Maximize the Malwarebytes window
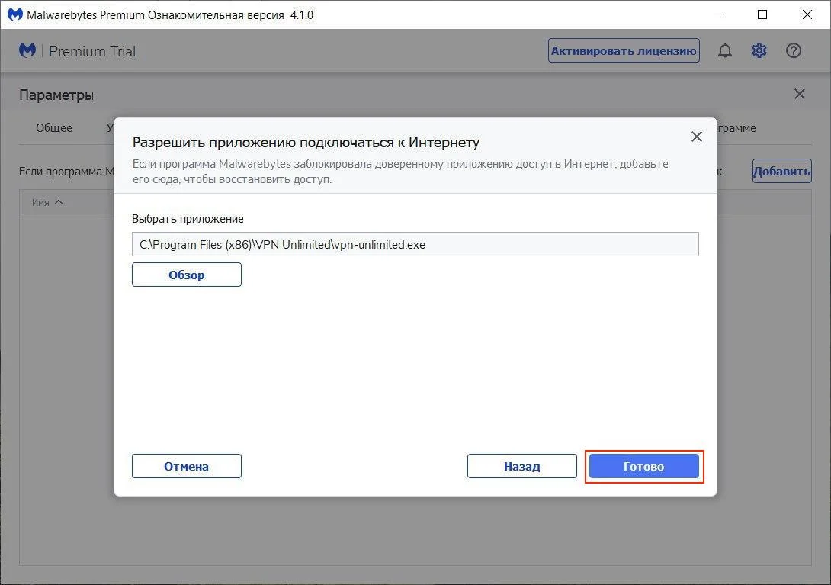This screenshot has width=831, height=585. tap(762, 14)
